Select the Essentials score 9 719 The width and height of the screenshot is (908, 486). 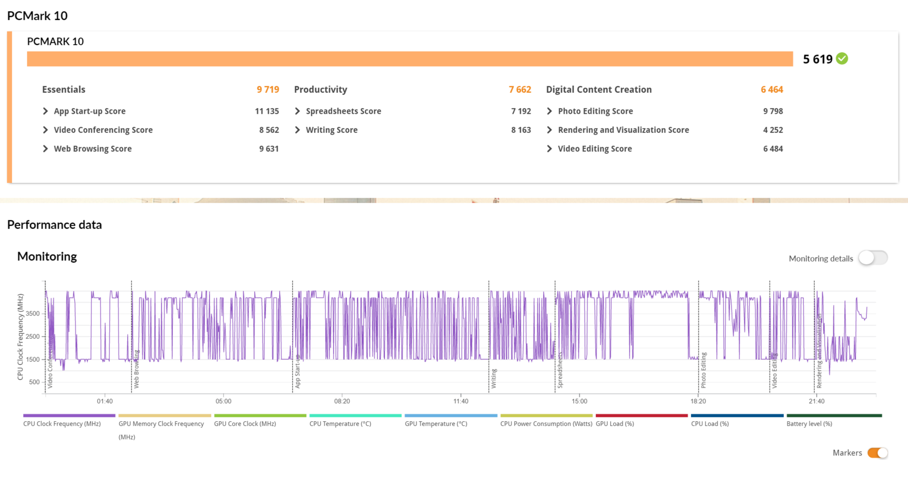pyautogui.click(x=268, y=90)
